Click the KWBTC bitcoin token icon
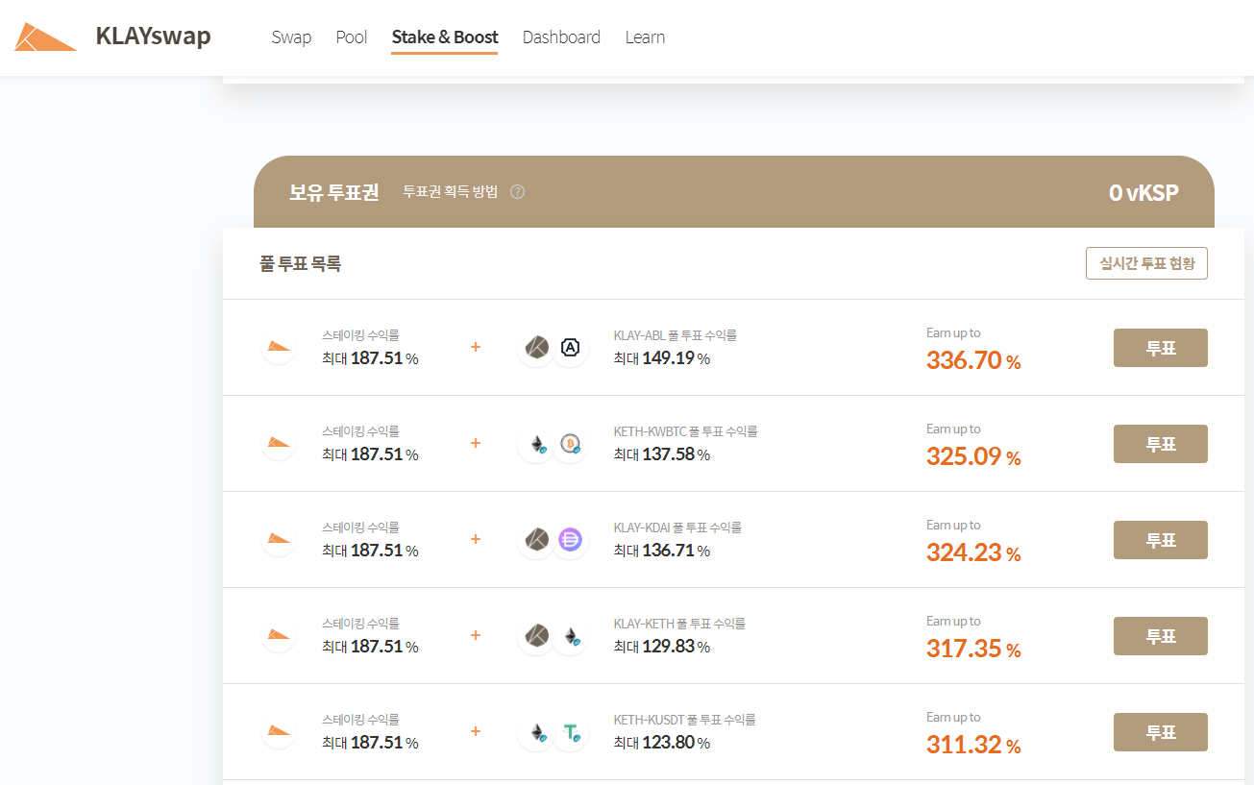The image size is (1254, 785). pos(570,444)
